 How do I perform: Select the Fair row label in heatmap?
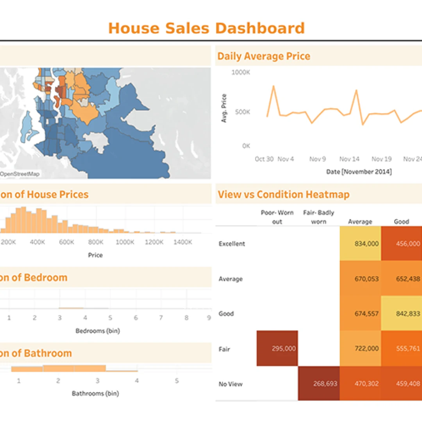click(x=224, y=349)
